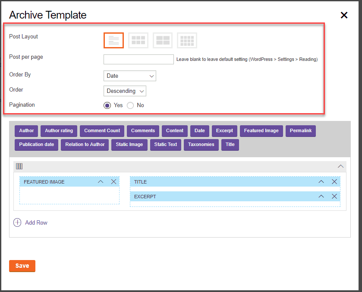Close the Archive Template dialog

click(x=344, y=15)
